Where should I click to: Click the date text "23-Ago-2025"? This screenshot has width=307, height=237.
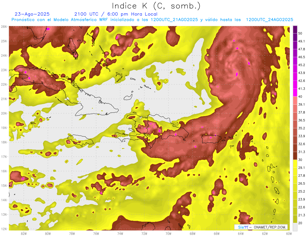click(x=32, y=14)
